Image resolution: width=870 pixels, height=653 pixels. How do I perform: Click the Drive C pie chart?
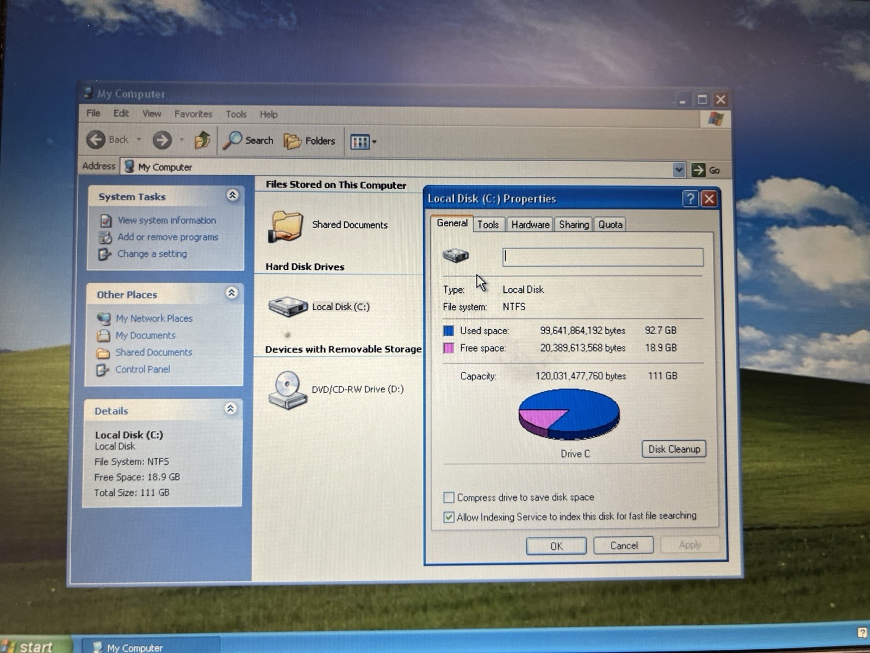coord(569,415)
